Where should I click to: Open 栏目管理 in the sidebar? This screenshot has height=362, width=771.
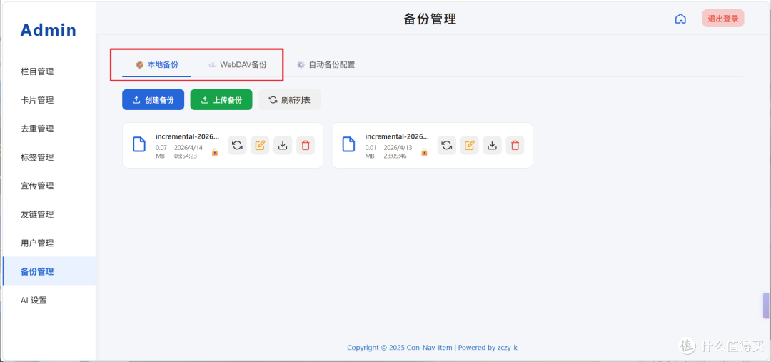tap(49, 72)
